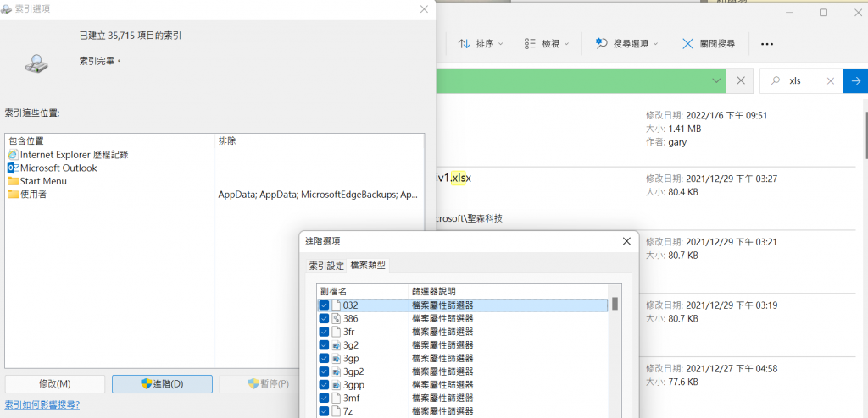The height and width of the screenshot is (418, 868).
Task: Click the Start Menu folder icon
Action: [14, 181]
